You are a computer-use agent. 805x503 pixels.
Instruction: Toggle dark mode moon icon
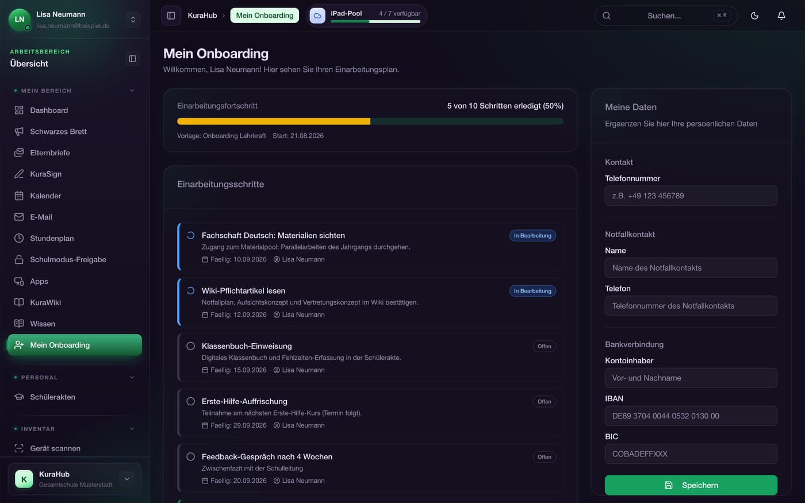click(x=754, y=16)
